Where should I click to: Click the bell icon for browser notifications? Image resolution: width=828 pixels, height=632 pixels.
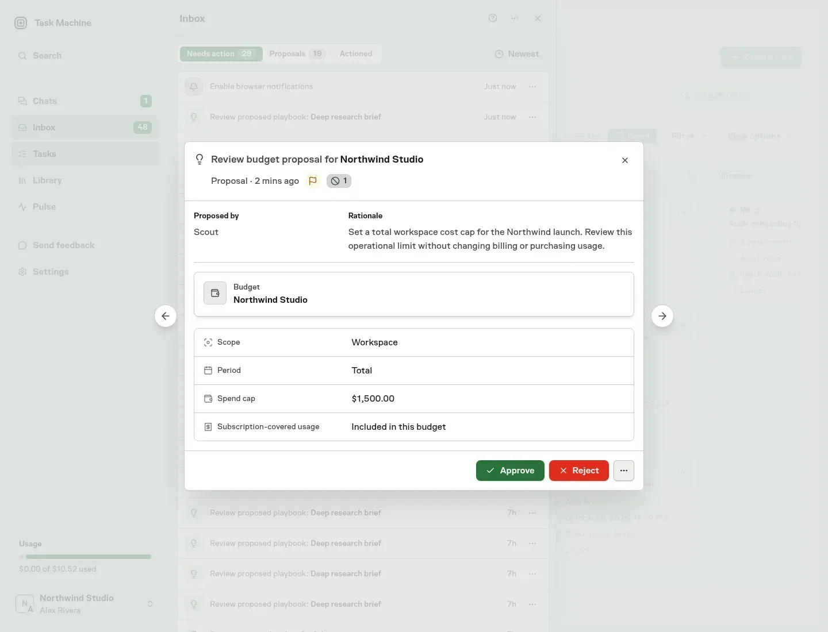tap(194, 87)
